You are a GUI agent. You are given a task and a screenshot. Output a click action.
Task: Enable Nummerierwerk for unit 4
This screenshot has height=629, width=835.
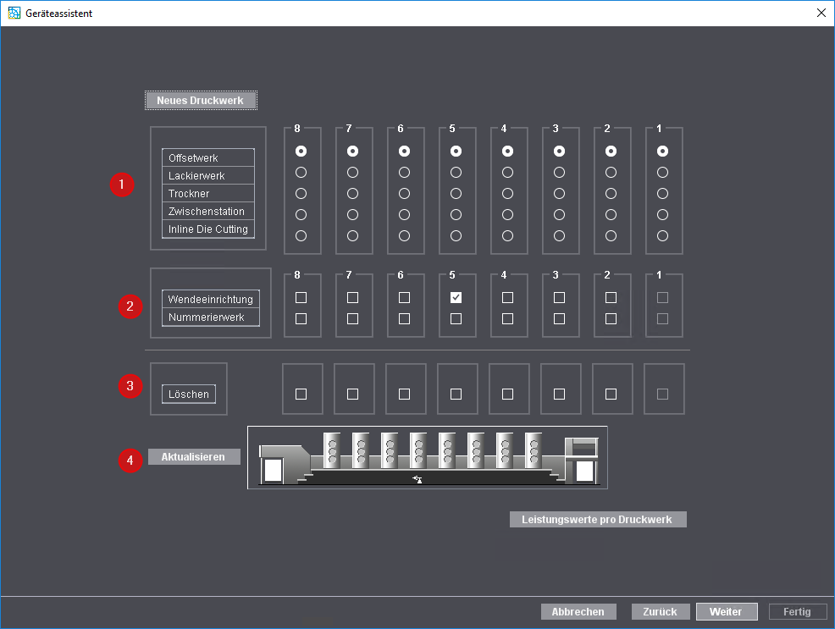coord(507,319)
